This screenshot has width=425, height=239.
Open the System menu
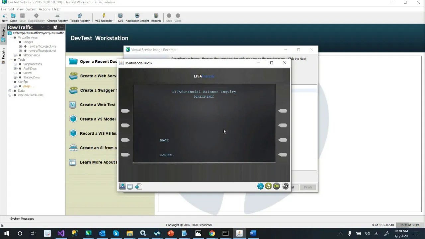tap(31, 9)
